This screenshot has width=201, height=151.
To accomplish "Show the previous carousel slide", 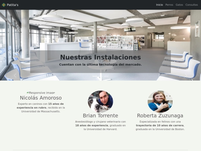I will [x=15, y=75].
